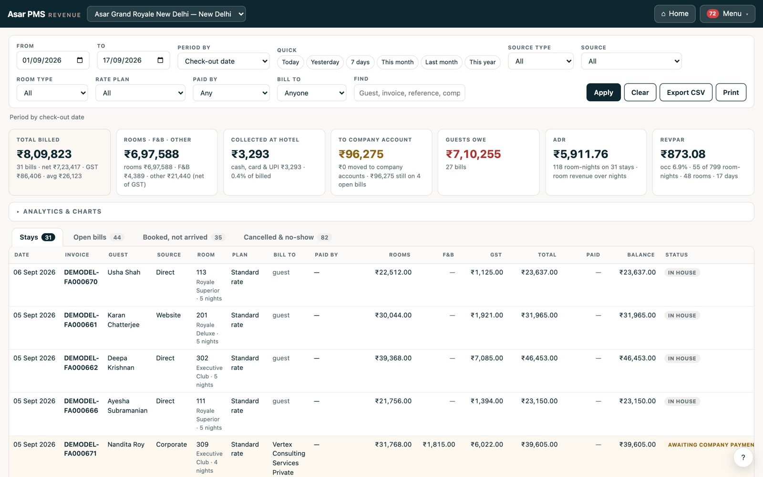Select the Today quick filter
Image resolution: width=763 pixels, height=477 pixels.
tap(290, 62)
